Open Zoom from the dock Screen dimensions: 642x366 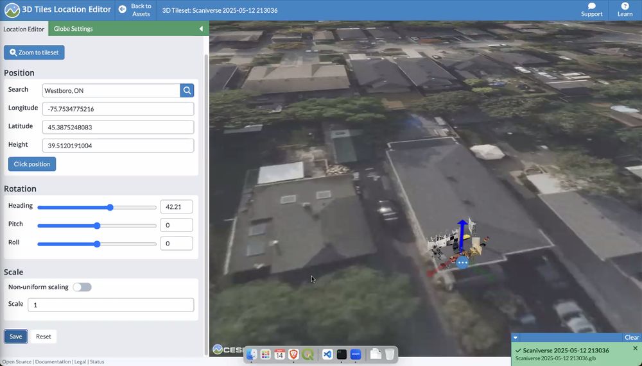(356, 354)
